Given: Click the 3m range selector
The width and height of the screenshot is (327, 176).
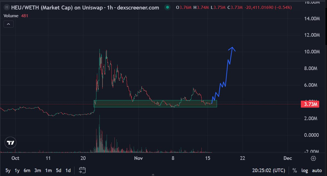Looking at the screenshot, I should (x=38, y=170).
